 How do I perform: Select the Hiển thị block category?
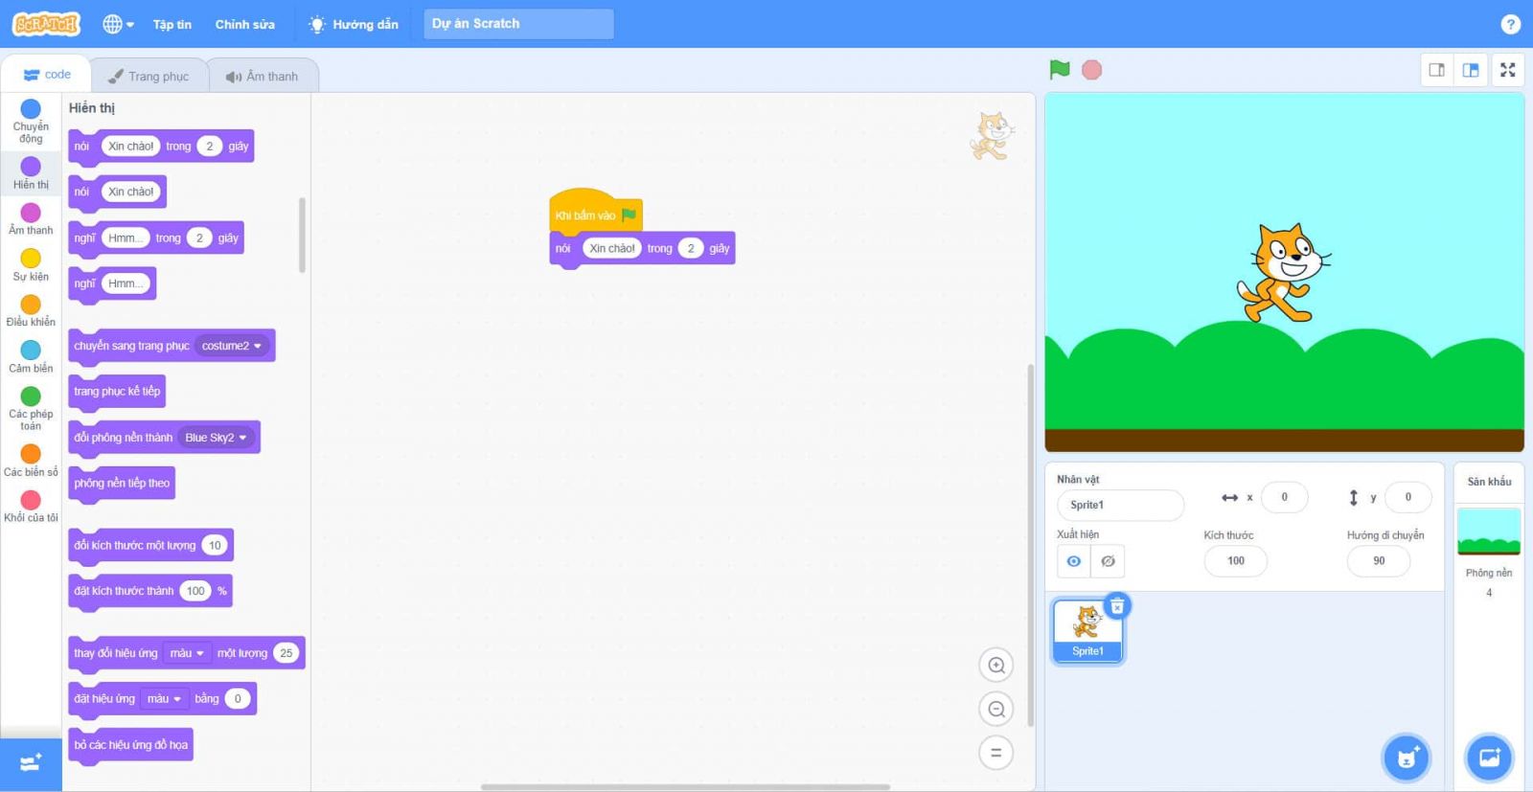(x=31, y=173)
